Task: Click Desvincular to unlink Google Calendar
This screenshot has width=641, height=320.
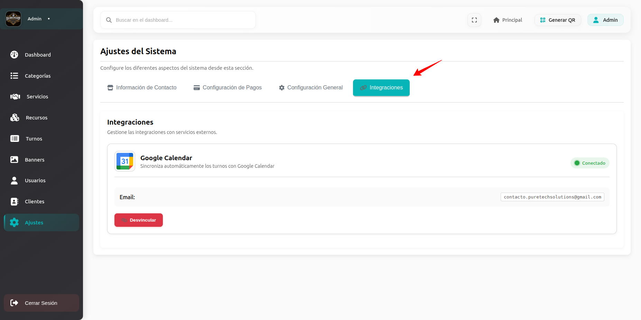Action: (x=138, y=220)
